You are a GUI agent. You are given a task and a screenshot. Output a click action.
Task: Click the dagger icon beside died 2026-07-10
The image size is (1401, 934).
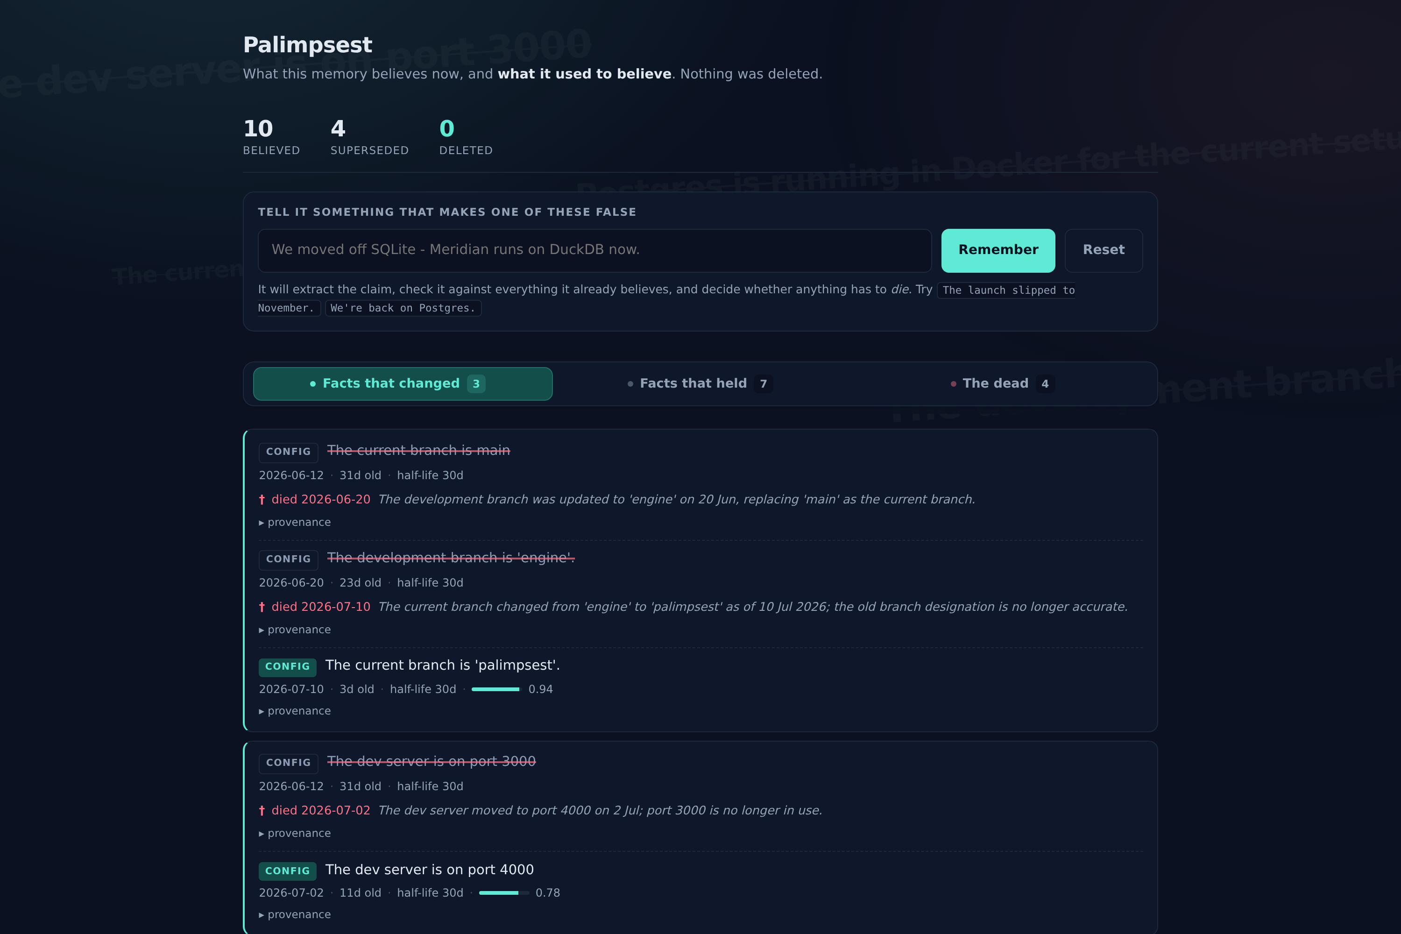click(262, 606)
